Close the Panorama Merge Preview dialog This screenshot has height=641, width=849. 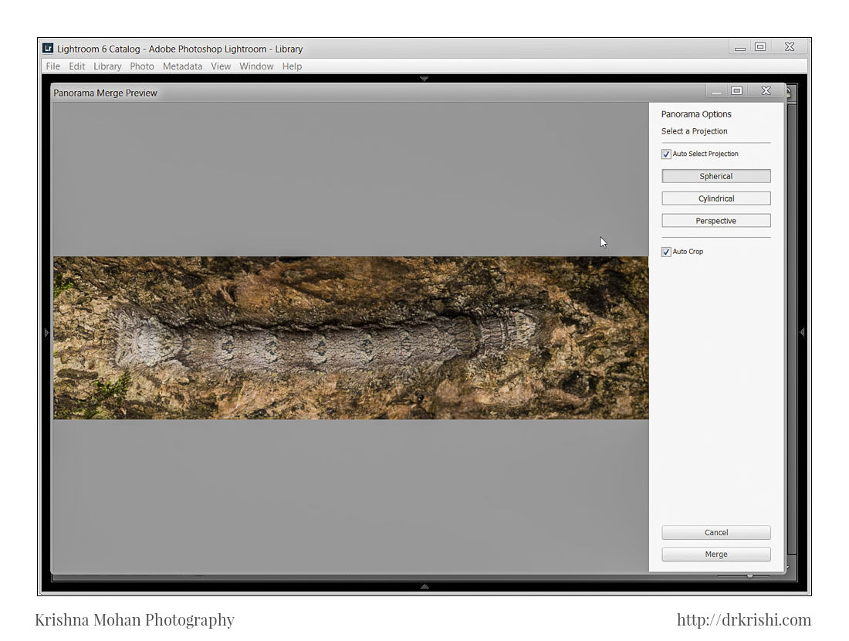pos(766,91)
